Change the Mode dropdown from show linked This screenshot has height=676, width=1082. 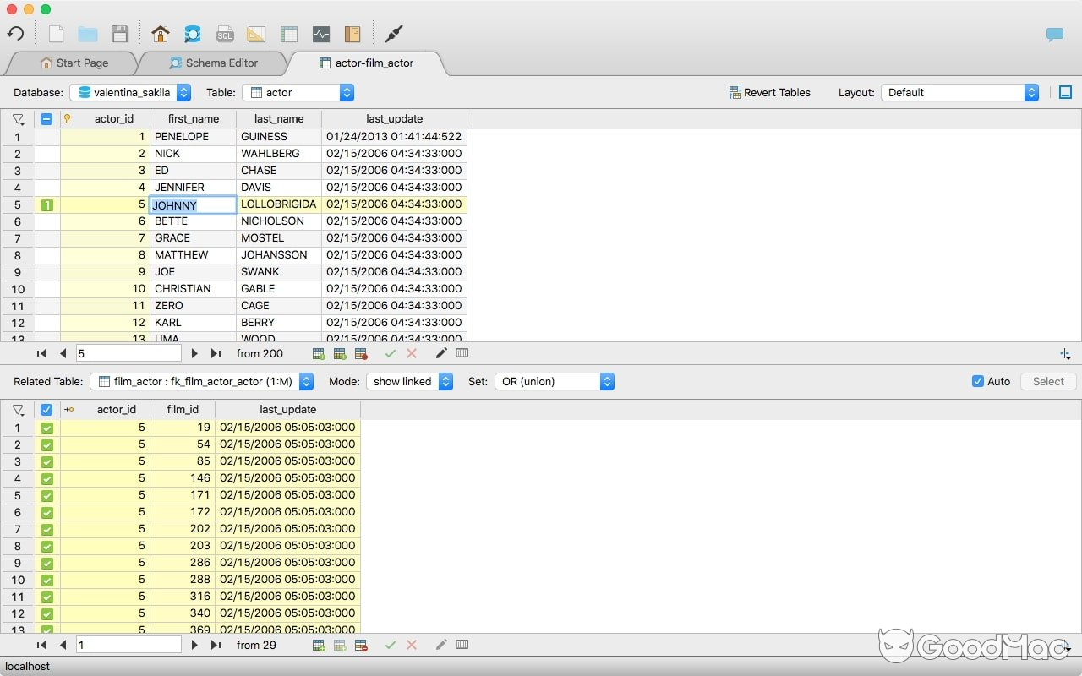409,381
